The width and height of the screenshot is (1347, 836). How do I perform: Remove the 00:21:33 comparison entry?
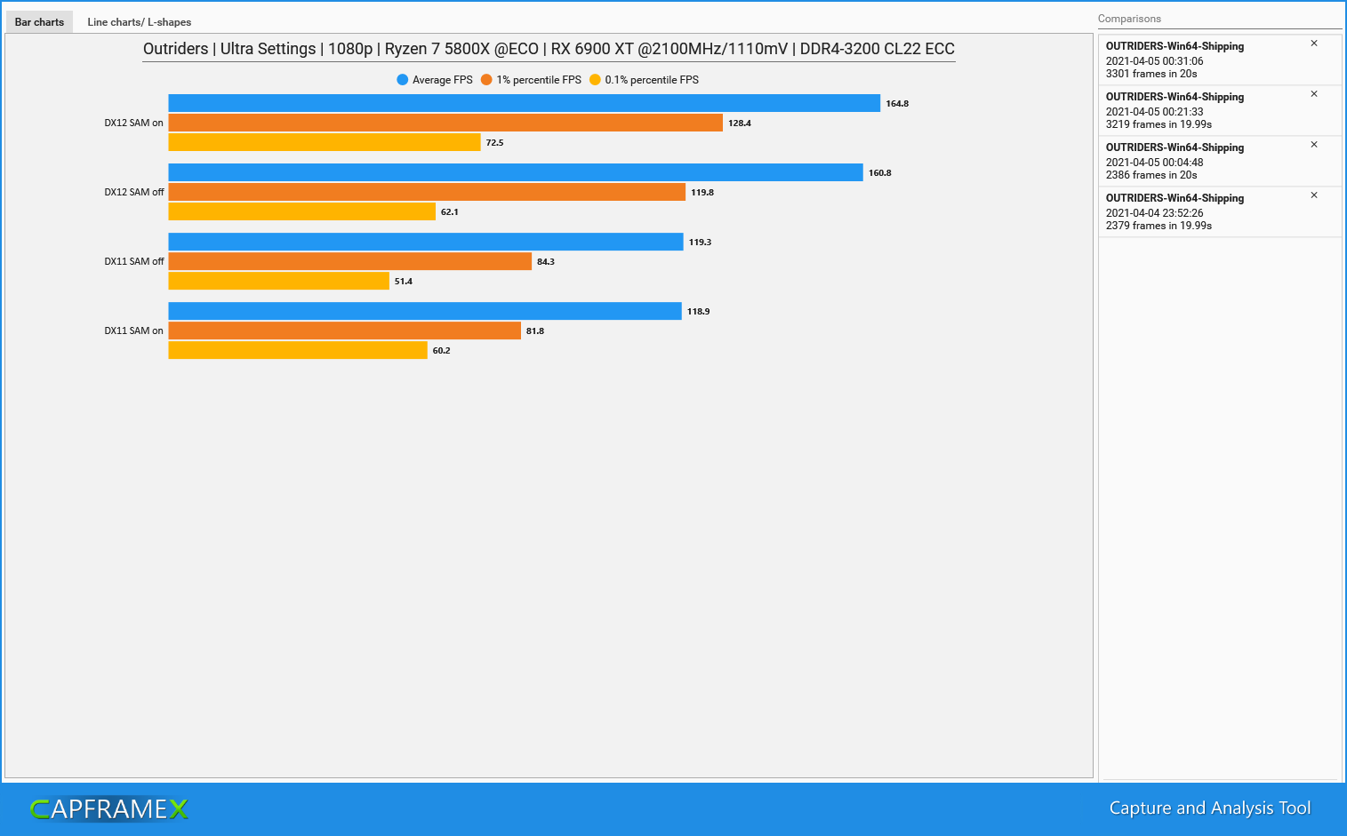click(x=1314, y=94)
